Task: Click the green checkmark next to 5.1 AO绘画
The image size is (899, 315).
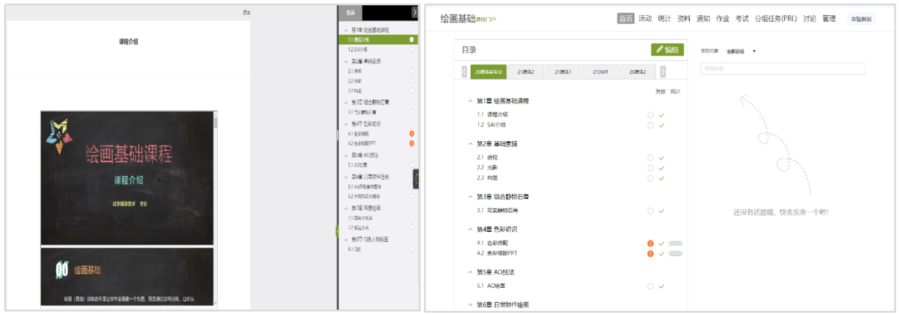Action: 661,286
